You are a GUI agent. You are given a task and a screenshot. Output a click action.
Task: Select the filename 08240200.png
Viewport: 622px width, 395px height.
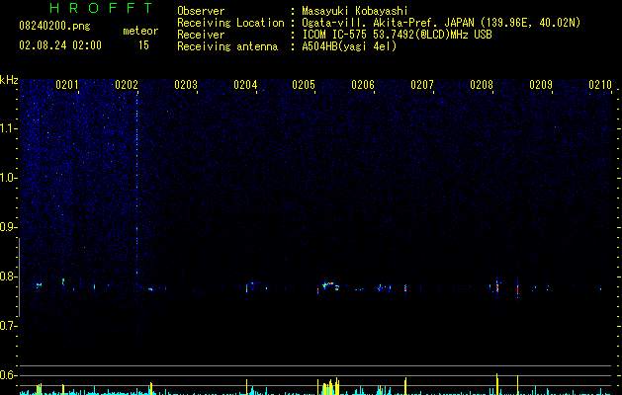(x=54, y=27)
